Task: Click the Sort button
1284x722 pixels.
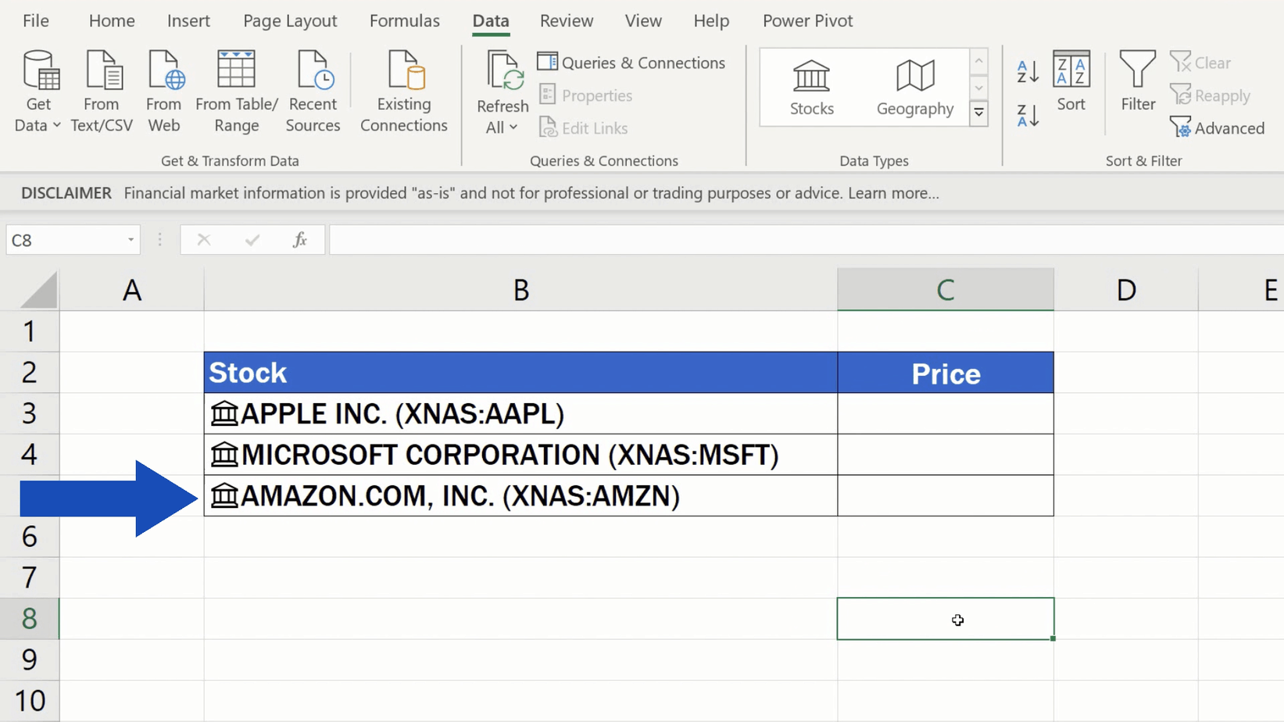Action: coord(1071,86)
